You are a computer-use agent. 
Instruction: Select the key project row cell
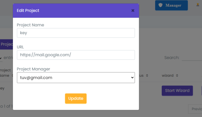point(2,88)
